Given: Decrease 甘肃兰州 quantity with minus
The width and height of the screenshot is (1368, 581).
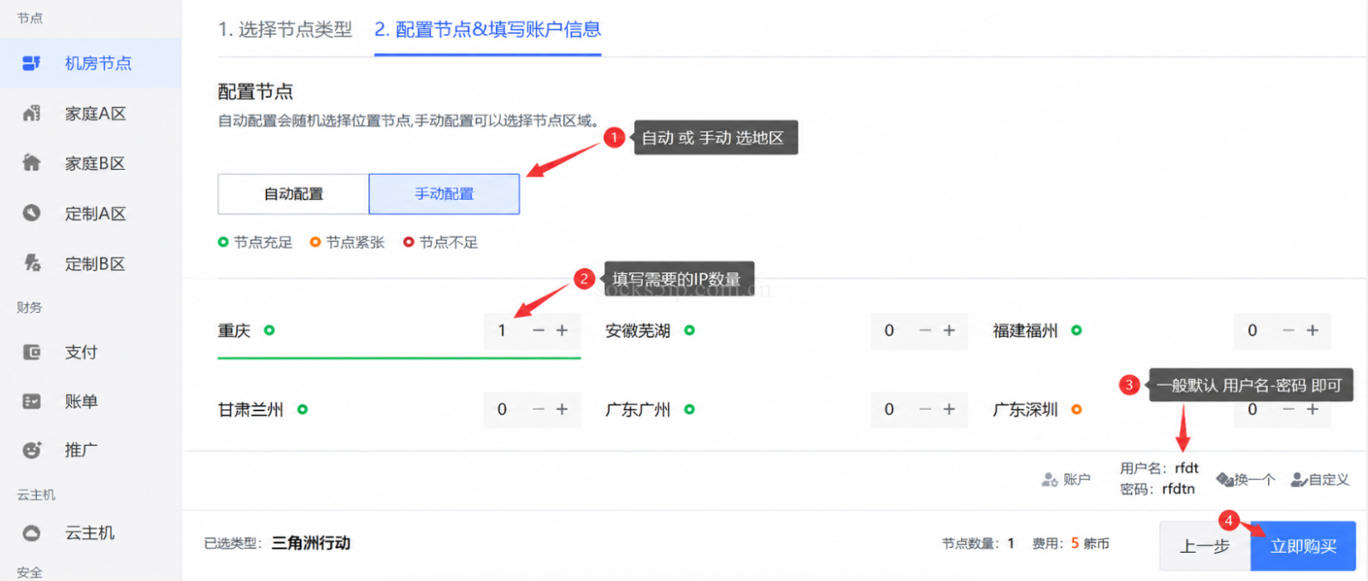Looking at the screenshot, I should pos(539,409).
